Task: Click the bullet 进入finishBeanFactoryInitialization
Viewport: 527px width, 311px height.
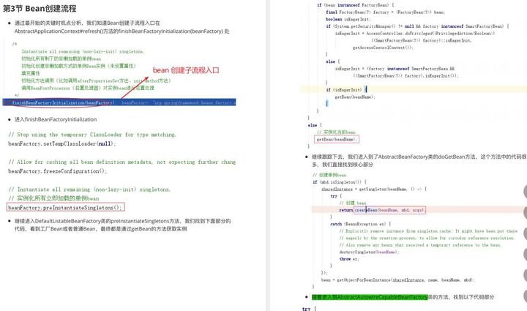Action: (56, 119)
